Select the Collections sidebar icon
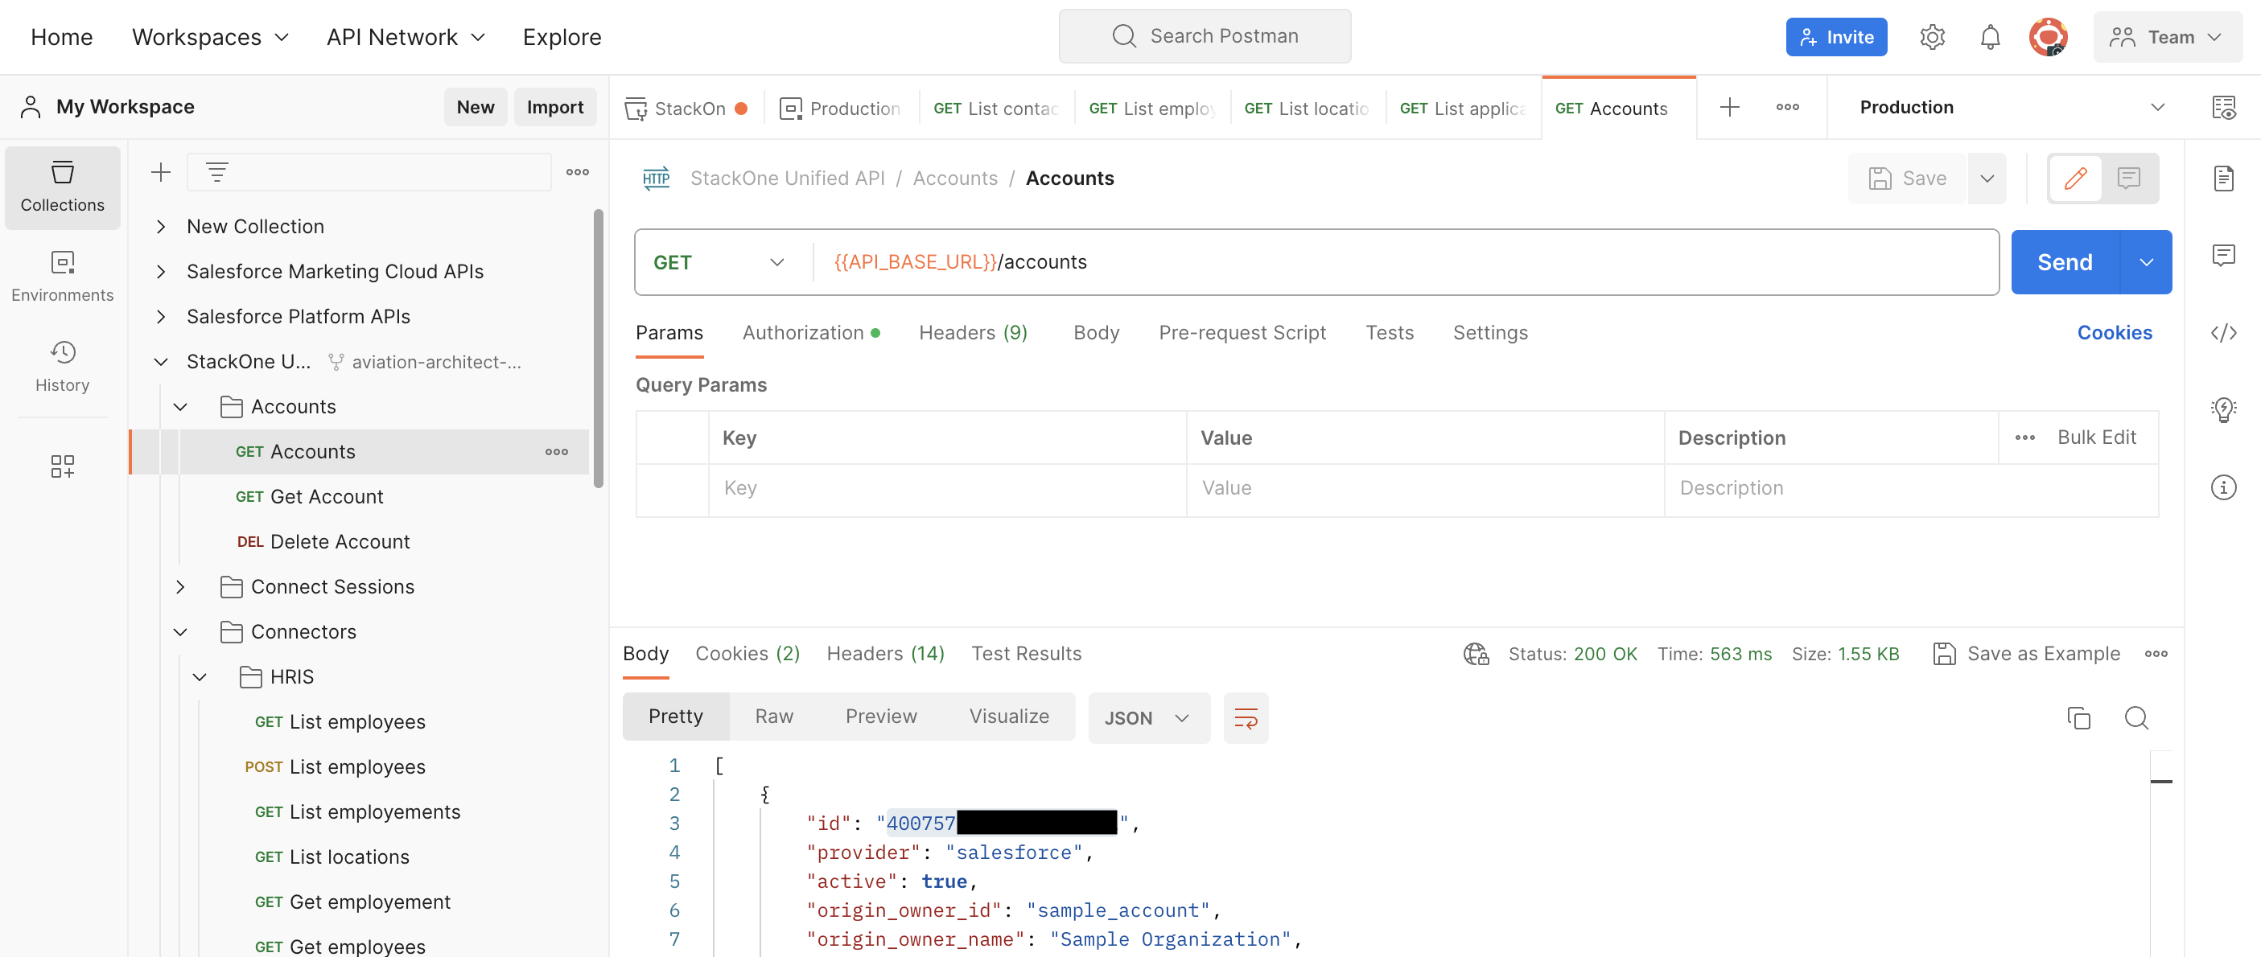Viewport: 2261px width, 957px height. tap(62, 187)
